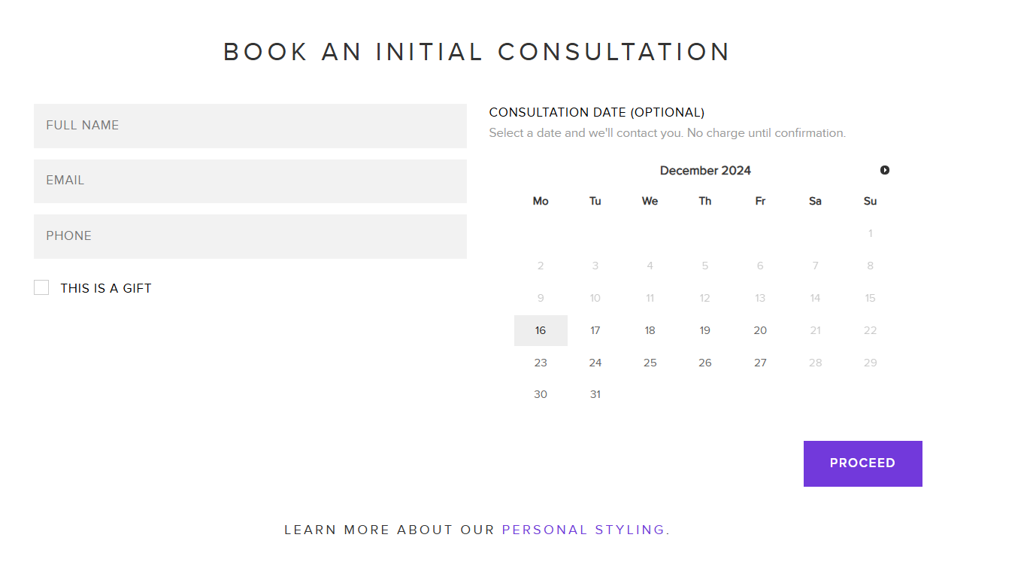1033x571 pixels.
Task: Choose December 24 on the calendar
Action: [595, 363]
